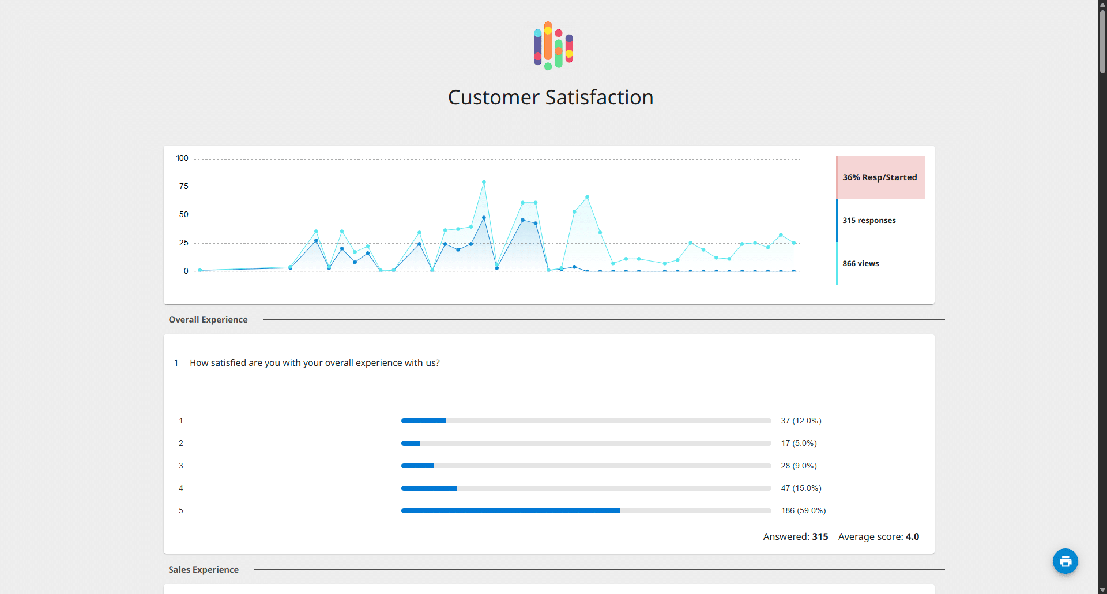The width and height of the screenshot is (1107, 594).
Task: Click the blue print button
Action: pyautogui.click(x=1065, y=561)
